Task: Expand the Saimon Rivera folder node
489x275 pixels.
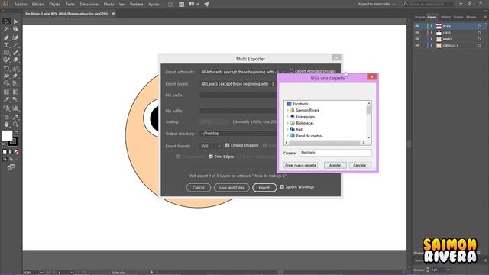Action: click(287, 110)
